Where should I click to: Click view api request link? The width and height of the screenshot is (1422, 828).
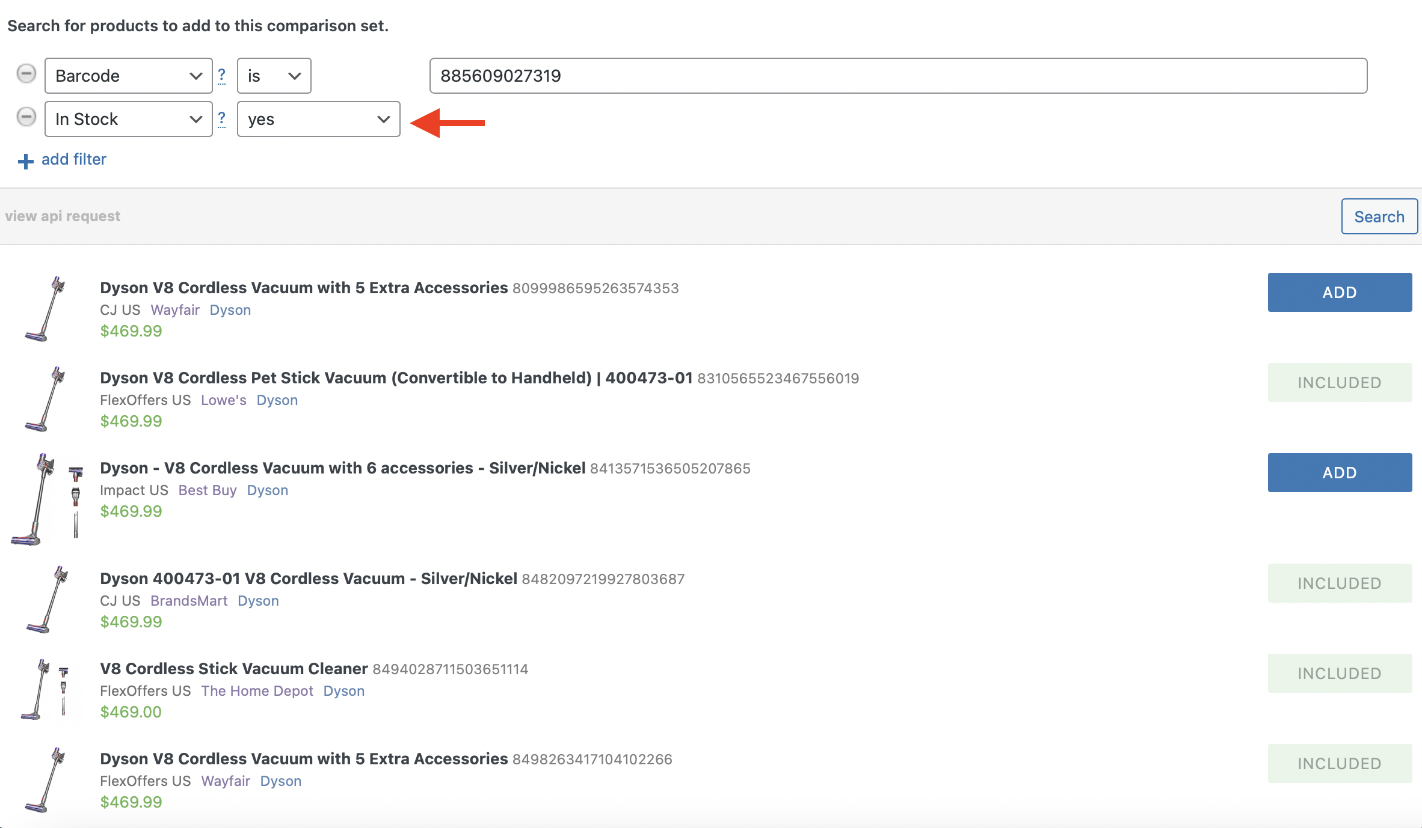click(x=63, y=216)
